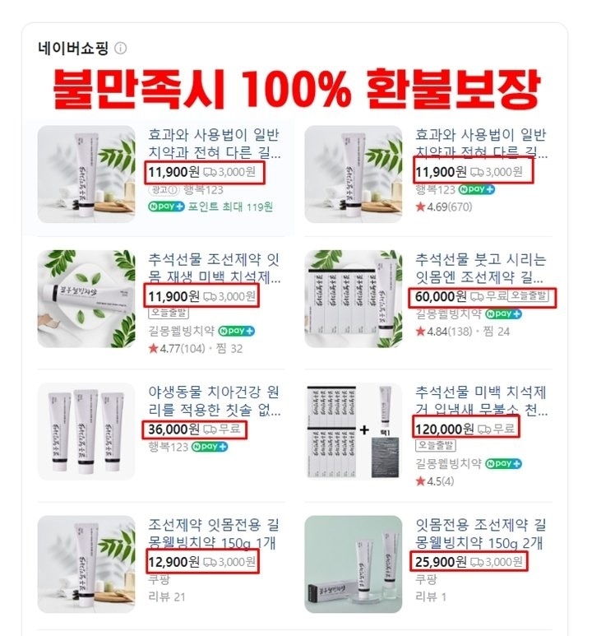
Task: Click the Npay+ badge on 36,000원 listing
Action: (x=209, y=447)
